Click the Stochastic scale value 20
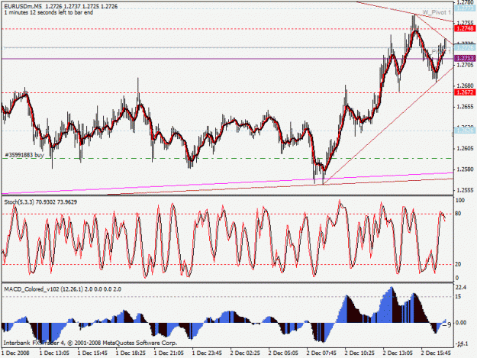477x358 pixels. 458,264
